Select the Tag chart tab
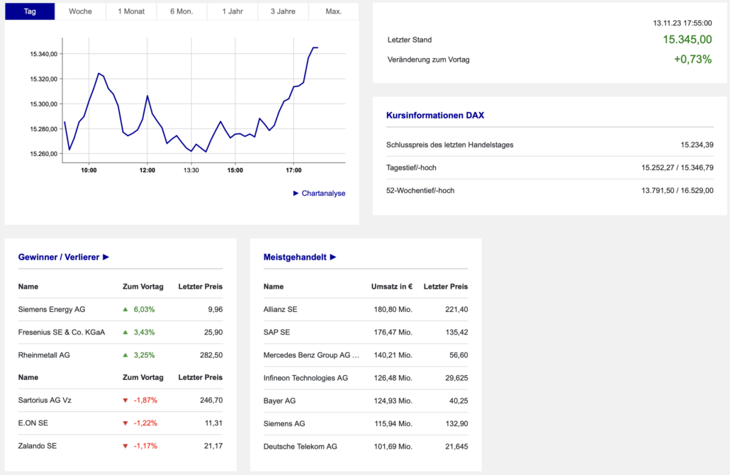This screenshot has height=475, width=730. 30,11
